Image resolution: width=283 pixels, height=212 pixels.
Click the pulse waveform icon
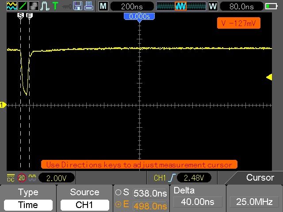coord(45,6)
